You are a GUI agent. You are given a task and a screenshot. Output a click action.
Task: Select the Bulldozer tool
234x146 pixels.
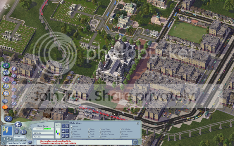tap(5, 101)
